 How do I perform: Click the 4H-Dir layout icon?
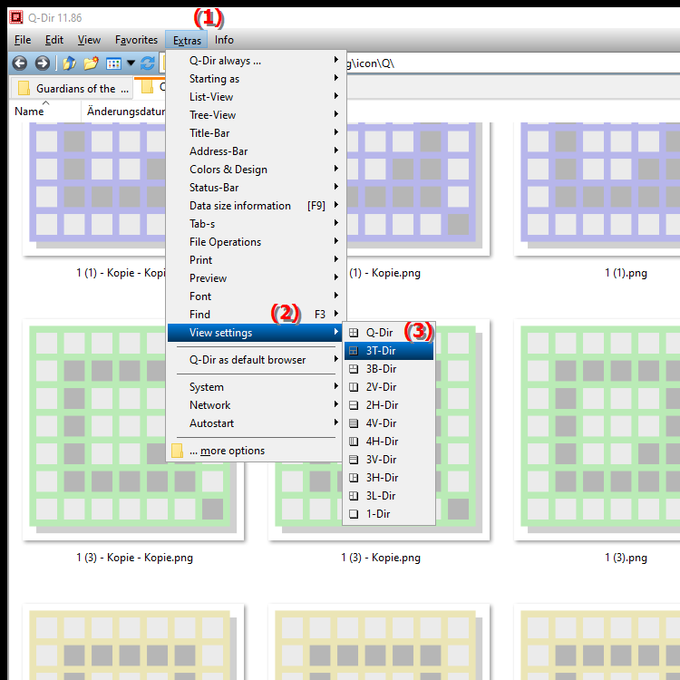(x=354, y=442)
